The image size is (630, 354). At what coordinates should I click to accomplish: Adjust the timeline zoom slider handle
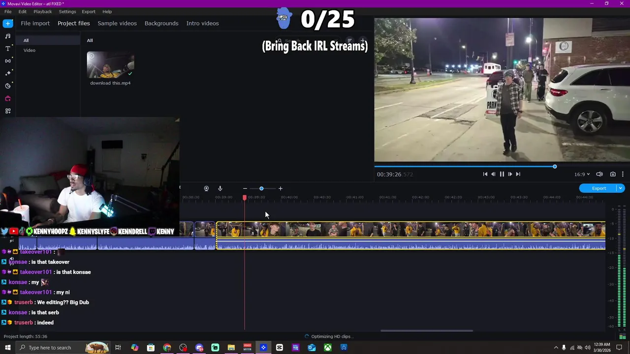point(261,188)
